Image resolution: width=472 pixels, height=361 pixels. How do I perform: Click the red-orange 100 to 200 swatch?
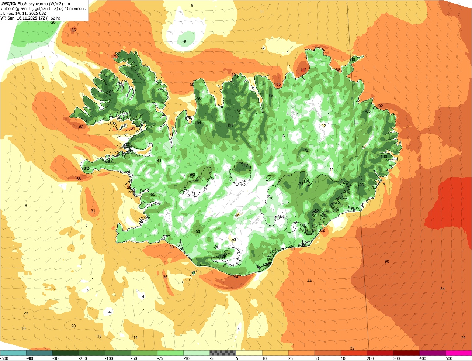pos(353,353)
